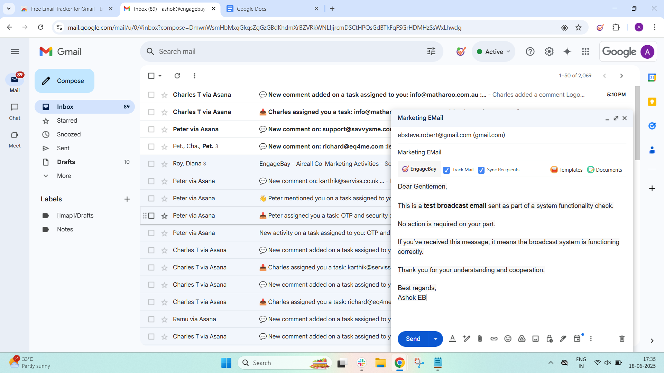Click the Compose button

pyautogui.click(x=64, y=81)
